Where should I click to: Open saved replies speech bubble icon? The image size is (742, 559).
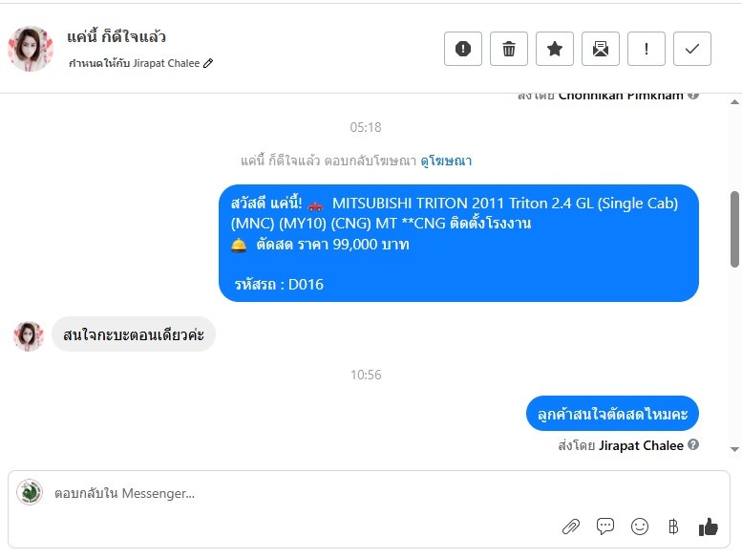(605, 526)
